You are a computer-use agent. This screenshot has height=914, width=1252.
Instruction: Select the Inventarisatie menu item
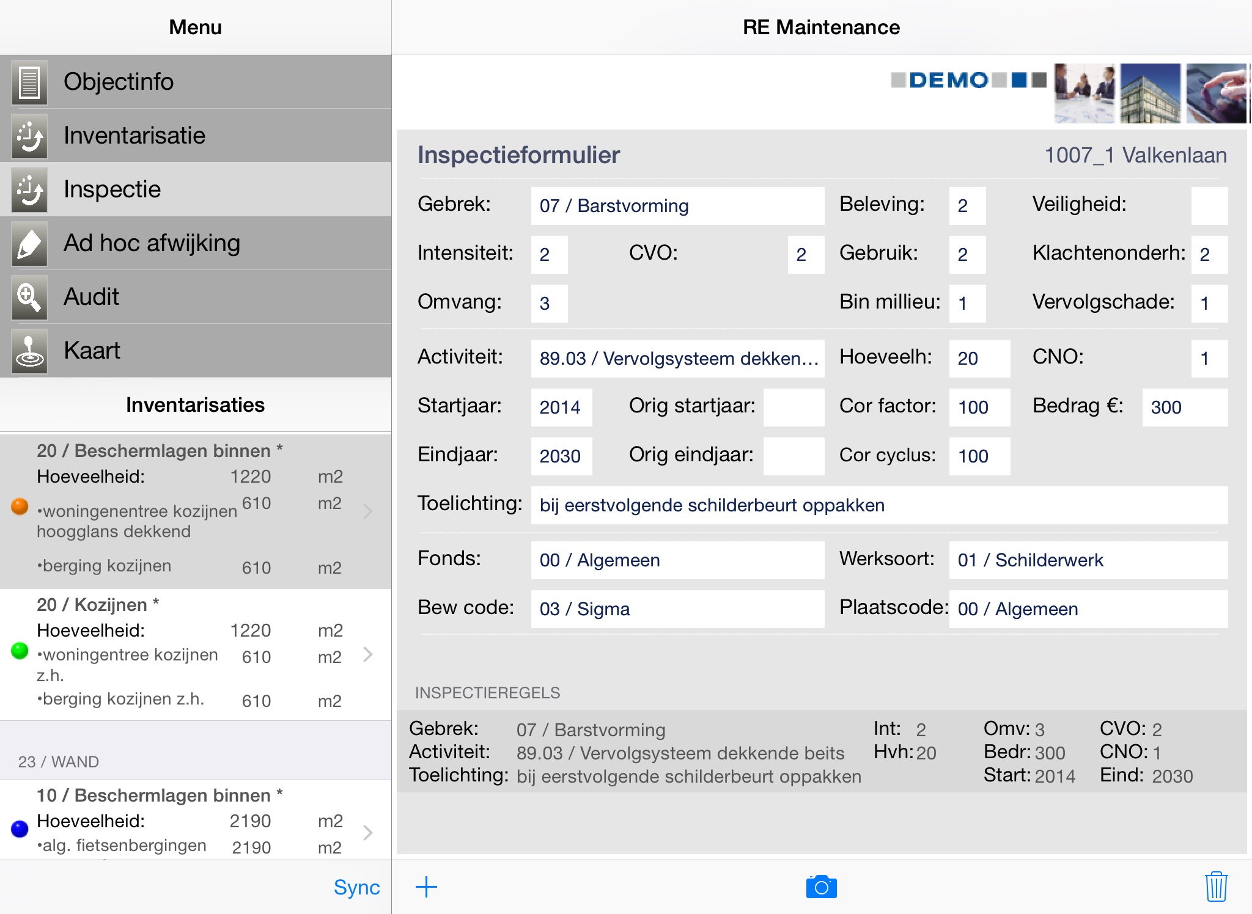(x=196, y=136)
